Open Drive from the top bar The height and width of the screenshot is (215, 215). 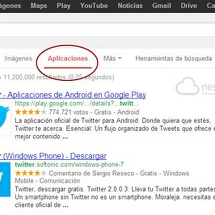point(189,6)
